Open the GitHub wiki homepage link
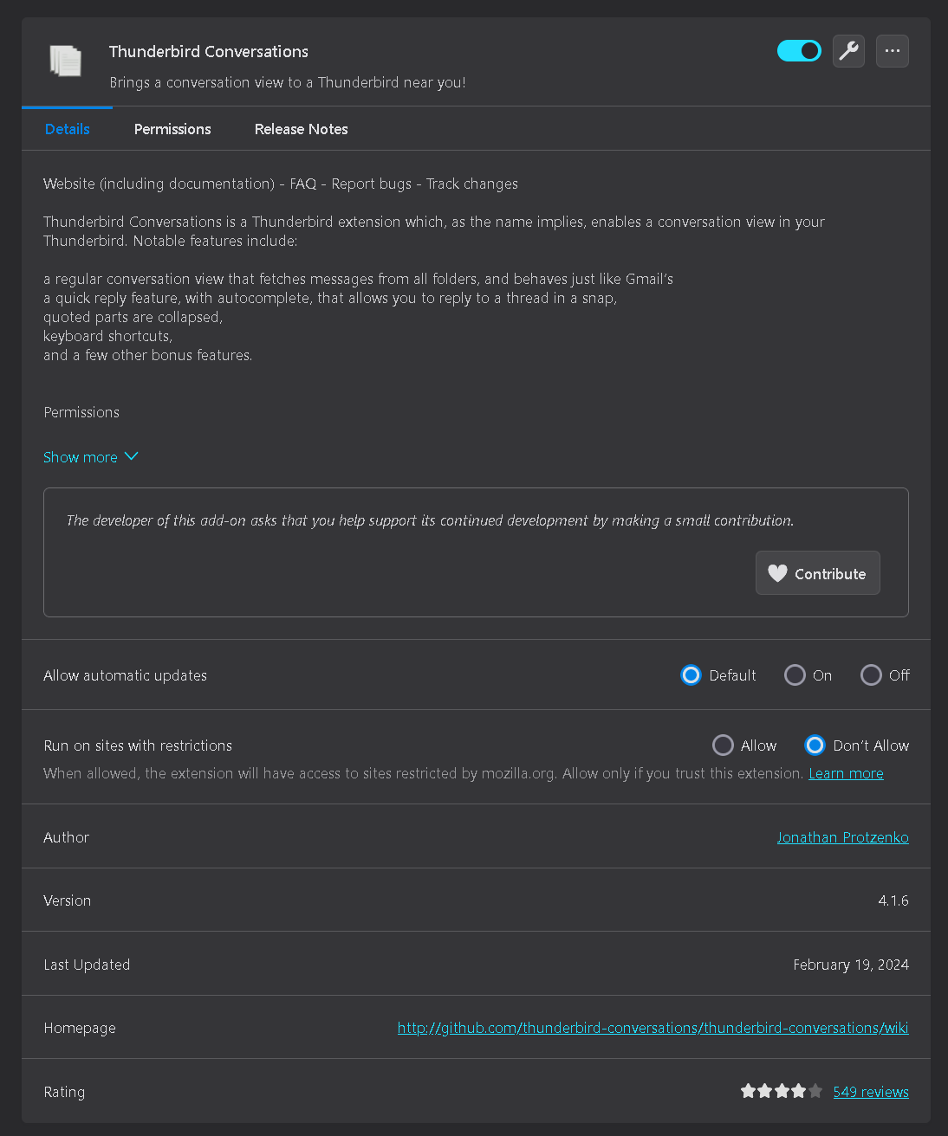This screenshot has height=1136, width=948. 653,1028
